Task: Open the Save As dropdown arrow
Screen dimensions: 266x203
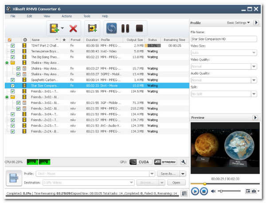Action: click(183, 174)
